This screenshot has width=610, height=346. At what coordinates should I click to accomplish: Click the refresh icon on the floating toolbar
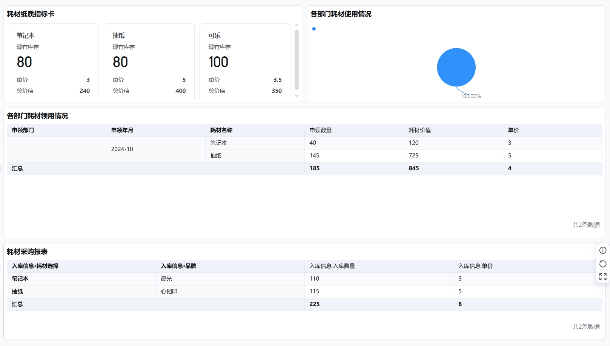602,263
